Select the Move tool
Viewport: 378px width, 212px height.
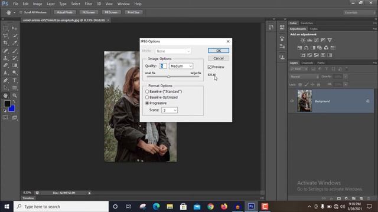14,29
